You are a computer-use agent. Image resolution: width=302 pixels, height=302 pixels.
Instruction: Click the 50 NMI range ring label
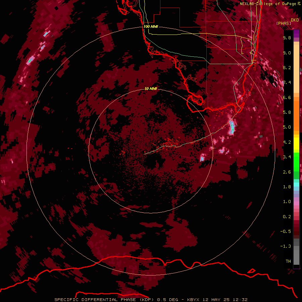coord(151,89)
